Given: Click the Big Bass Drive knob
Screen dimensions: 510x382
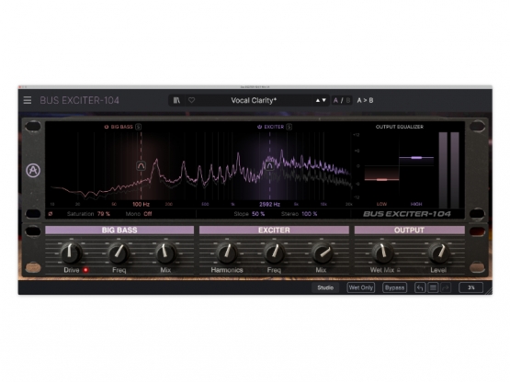Looking at the screenshot, I should 71,253.
